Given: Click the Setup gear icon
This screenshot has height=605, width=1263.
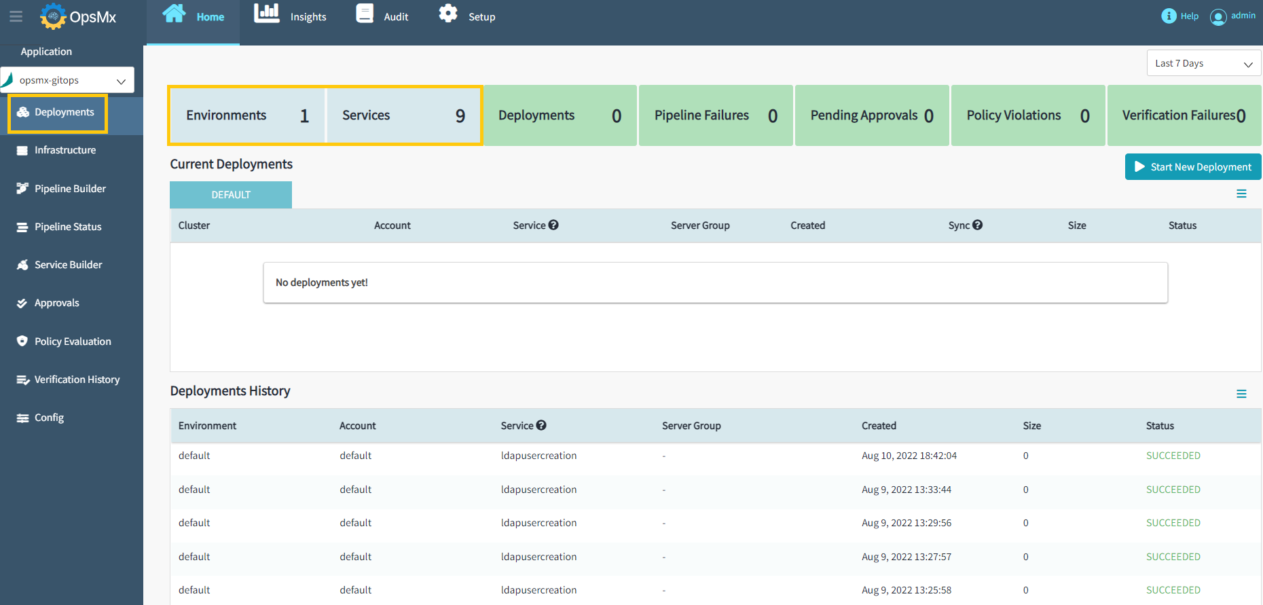Looking at the screenshot, I should (x=448, y=14).
